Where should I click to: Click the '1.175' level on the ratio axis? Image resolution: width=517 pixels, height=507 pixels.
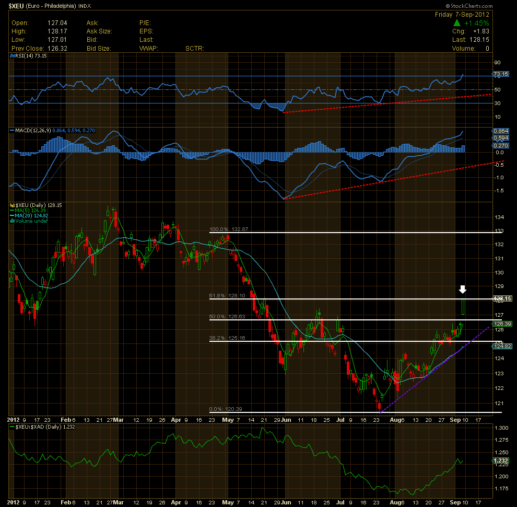(501, 489)
